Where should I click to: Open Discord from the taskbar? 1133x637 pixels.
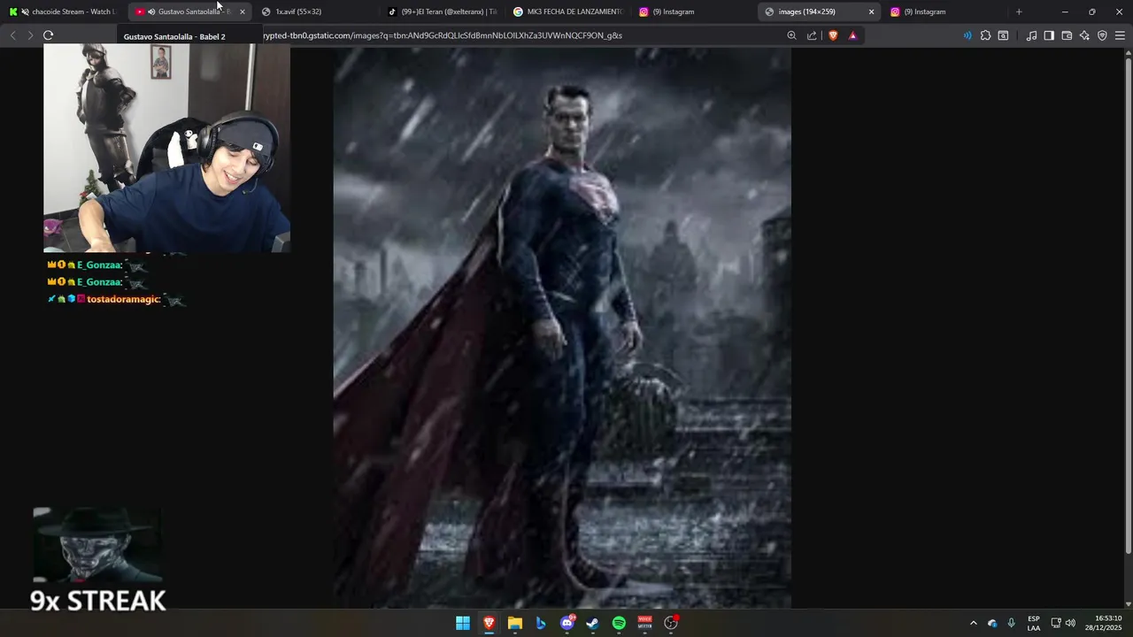pyautogui.click(x=566, y=623)
